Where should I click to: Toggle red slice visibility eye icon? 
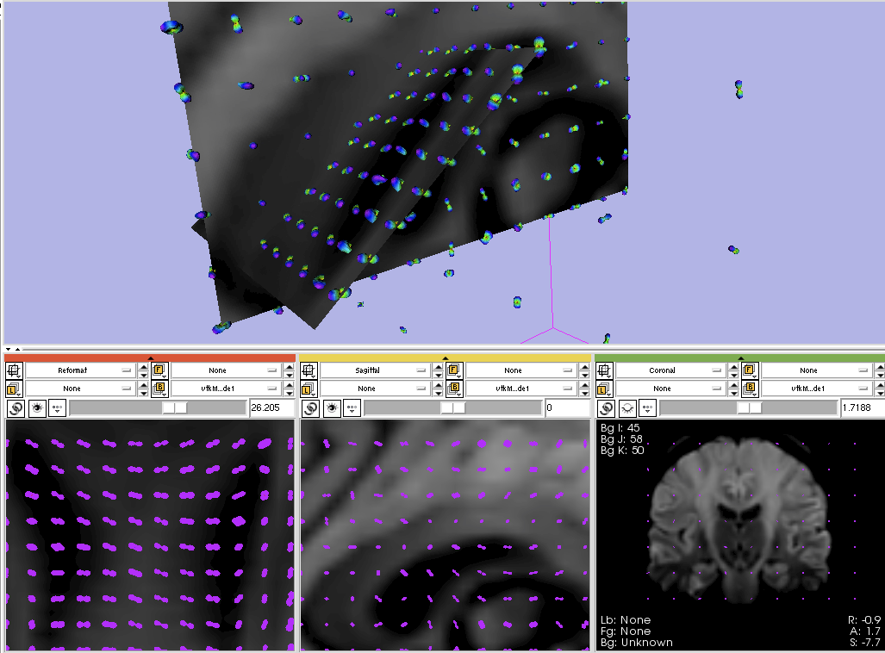[x=37, y=407]
